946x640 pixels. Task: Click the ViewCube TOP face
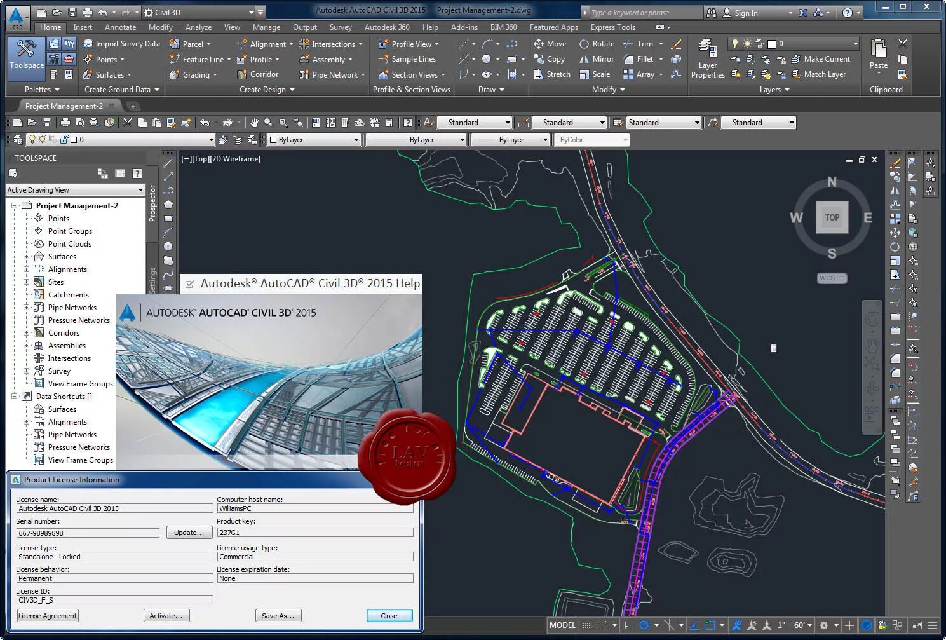(832, 217)
